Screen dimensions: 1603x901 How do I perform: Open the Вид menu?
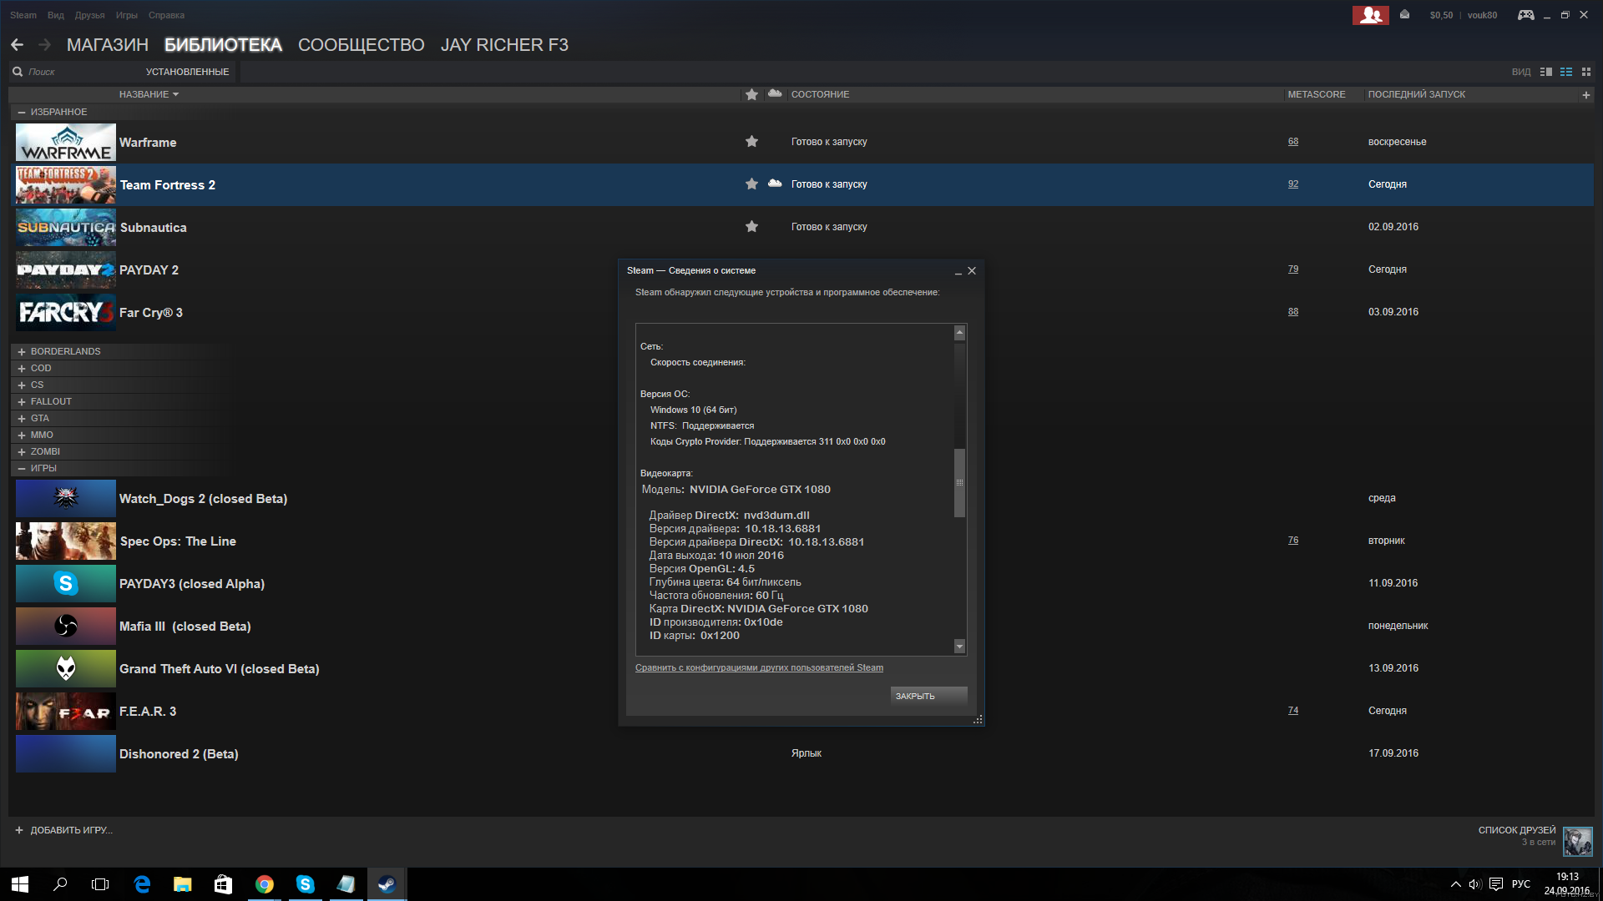[x=56, y=15]
